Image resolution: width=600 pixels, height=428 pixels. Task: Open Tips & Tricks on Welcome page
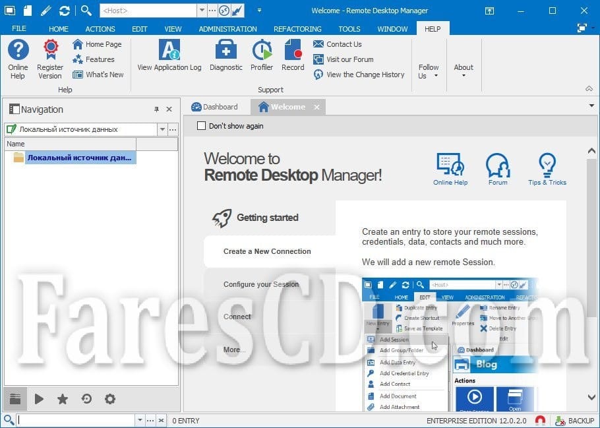(547, 169)
